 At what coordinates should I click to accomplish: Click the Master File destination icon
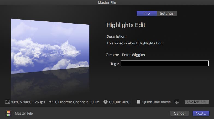point(8,113)
